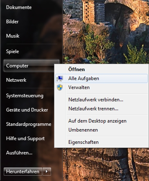The height and width of the screenshot is (181, 149).
Task: Open Eigenschaften from the context menu
Action: (101, 142)
